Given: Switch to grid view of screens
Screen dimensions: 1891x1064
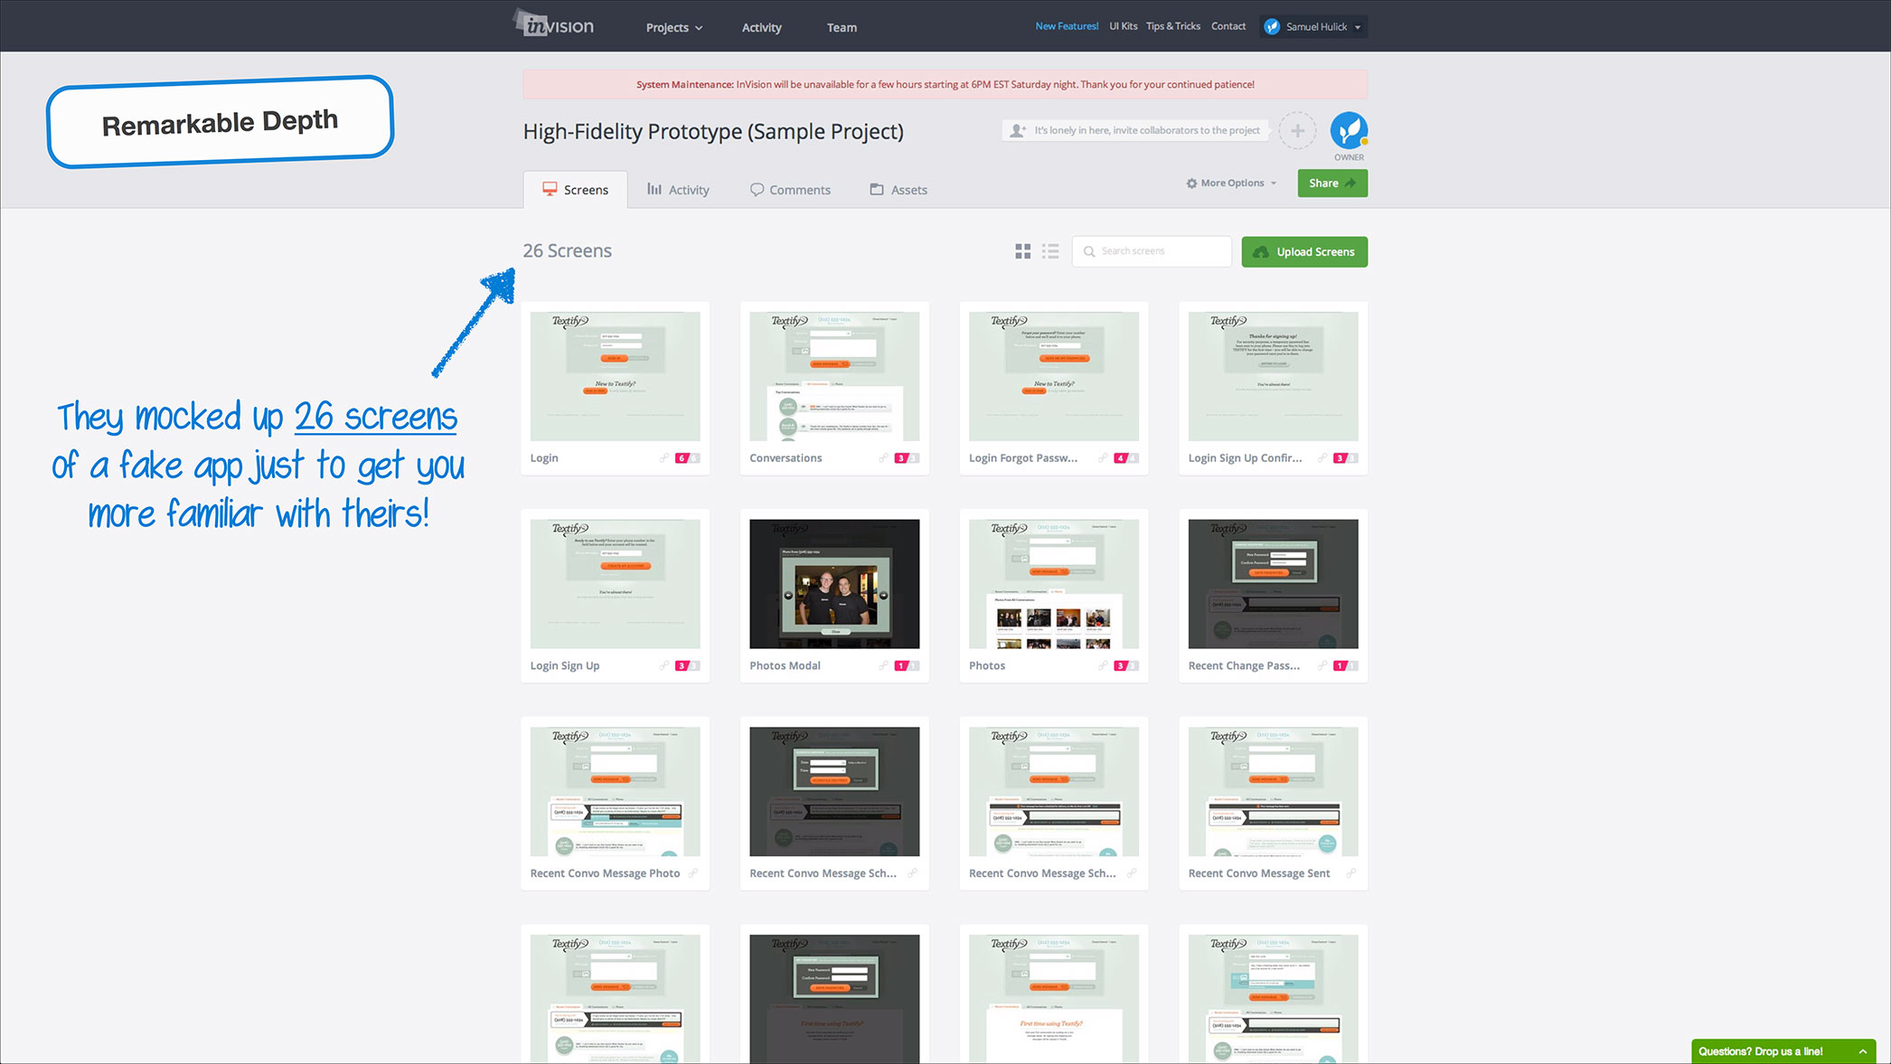Looking at the screenshot, I should [x=1022, y=251].
